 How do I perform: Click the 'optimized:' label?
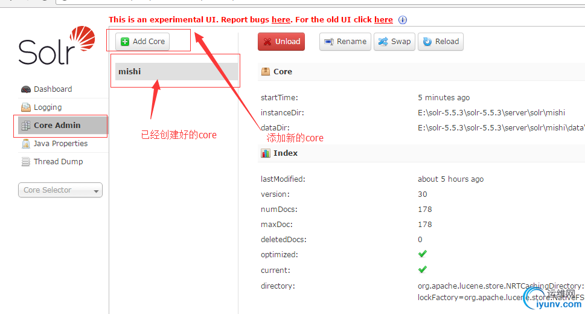pos(280,255)
